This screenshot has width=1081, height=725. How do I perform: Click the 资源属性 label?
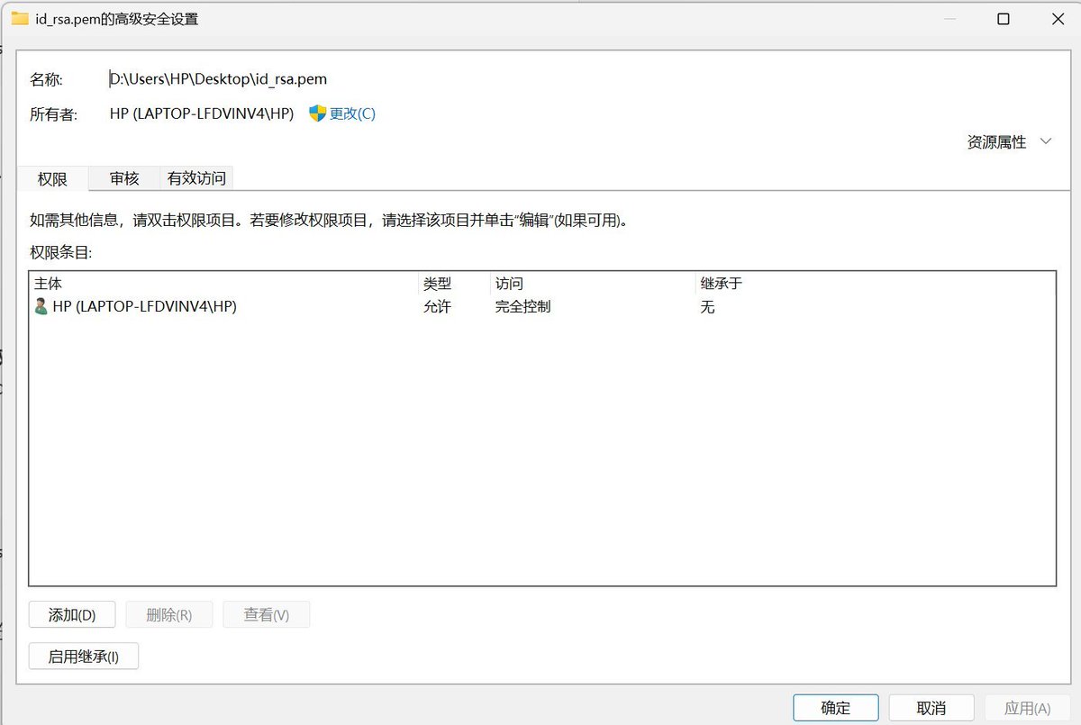996,141
